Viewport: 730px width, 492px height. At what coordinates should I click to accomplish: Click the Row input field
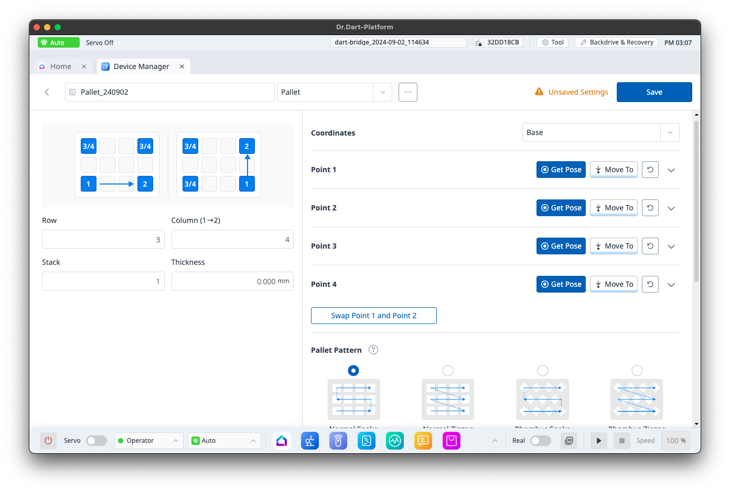point(103,240)
